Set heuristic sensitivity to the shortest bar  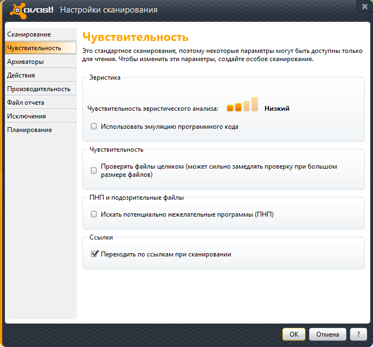point(230,108)
